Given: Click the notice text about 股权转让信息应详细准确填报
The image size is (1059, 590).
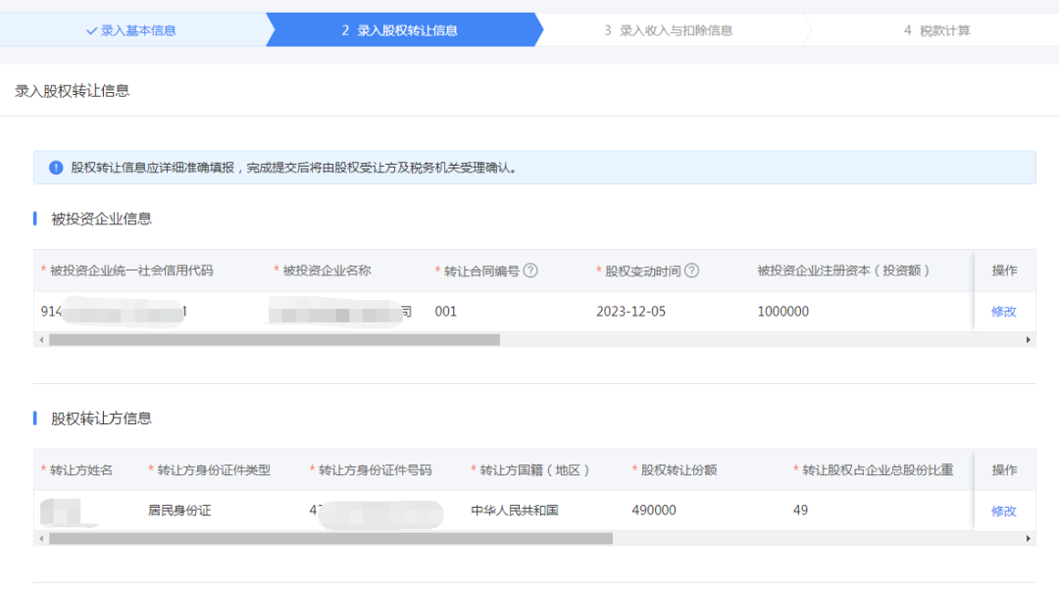Looking at the screenshot, I should 294,168.
